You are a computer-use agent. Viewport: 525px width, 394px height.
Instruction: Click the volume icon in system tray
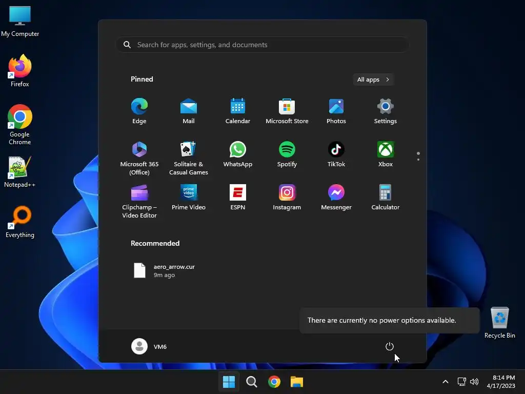(x=474, y=382)
